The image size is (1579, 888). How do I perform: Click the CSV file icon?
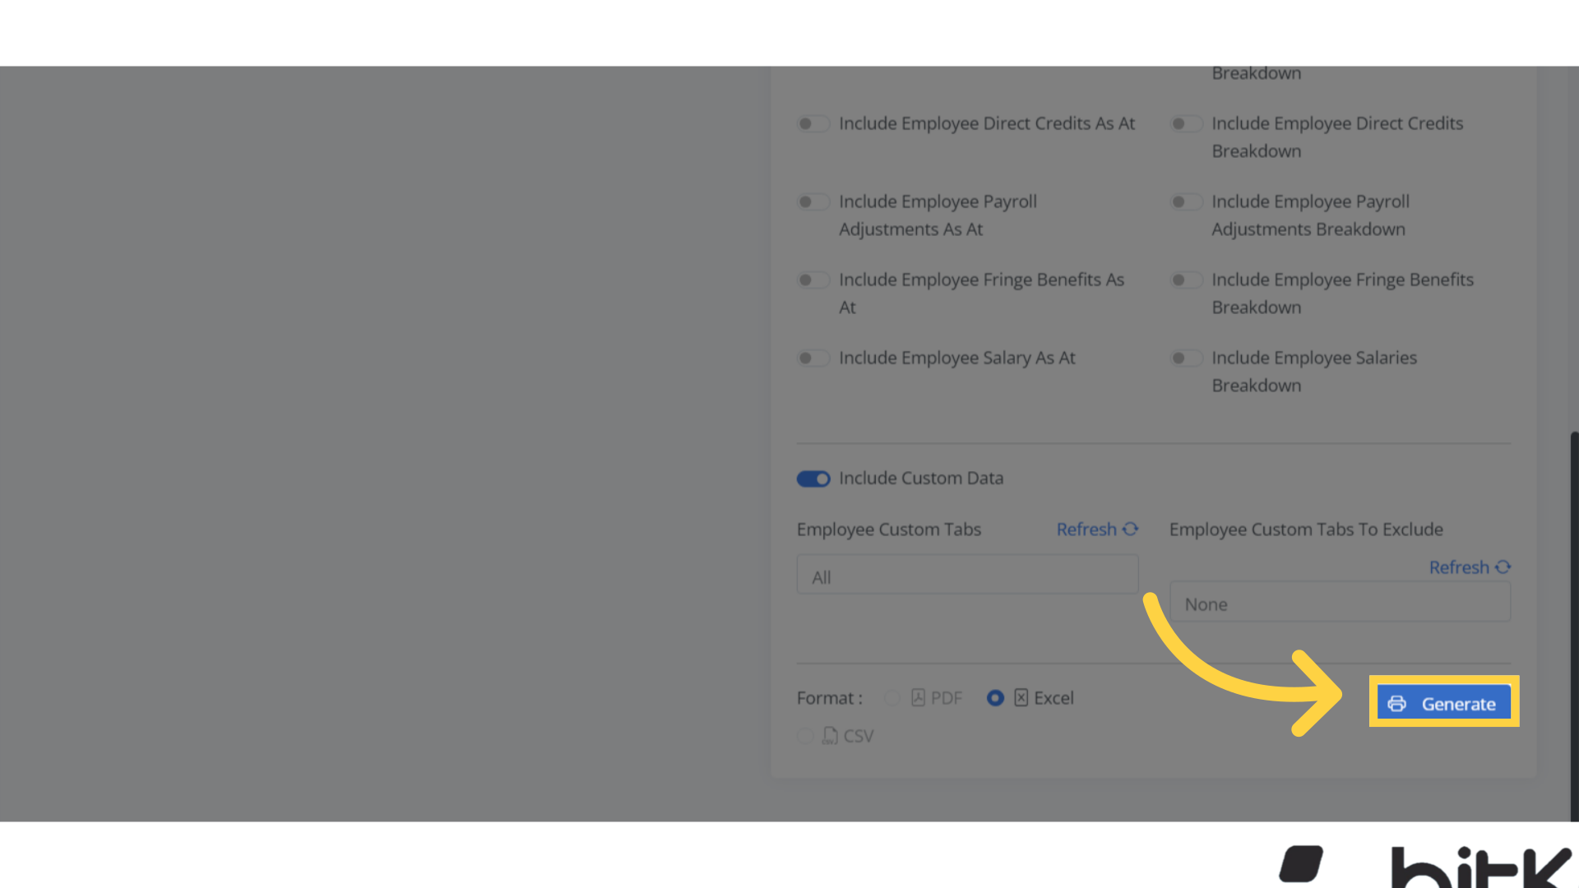click(x=829, y=735)
